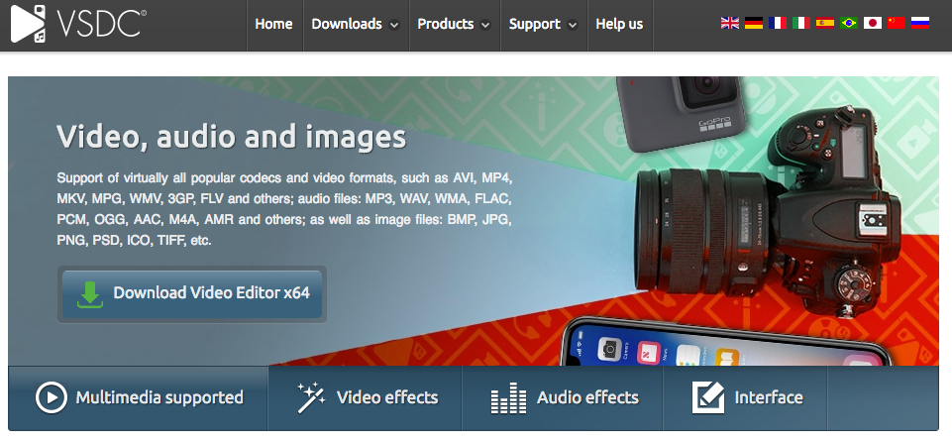Click the supported formats description paragraph
Image resolution: width=952 pixels, height=443 pixels.
[284, 209]
